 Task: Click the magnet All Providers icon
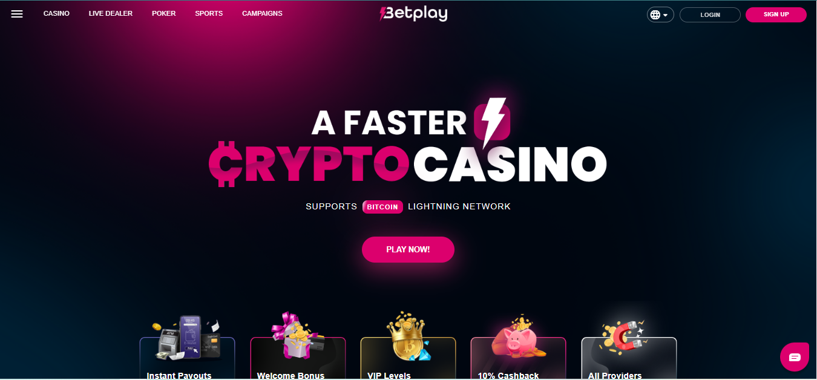(x=623, y=336)
